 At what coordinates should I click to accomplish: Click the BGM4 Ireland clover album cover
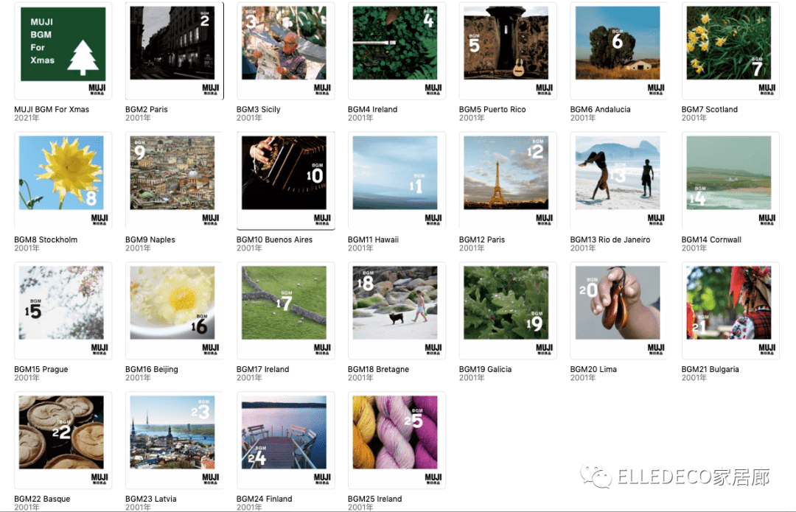397,51
